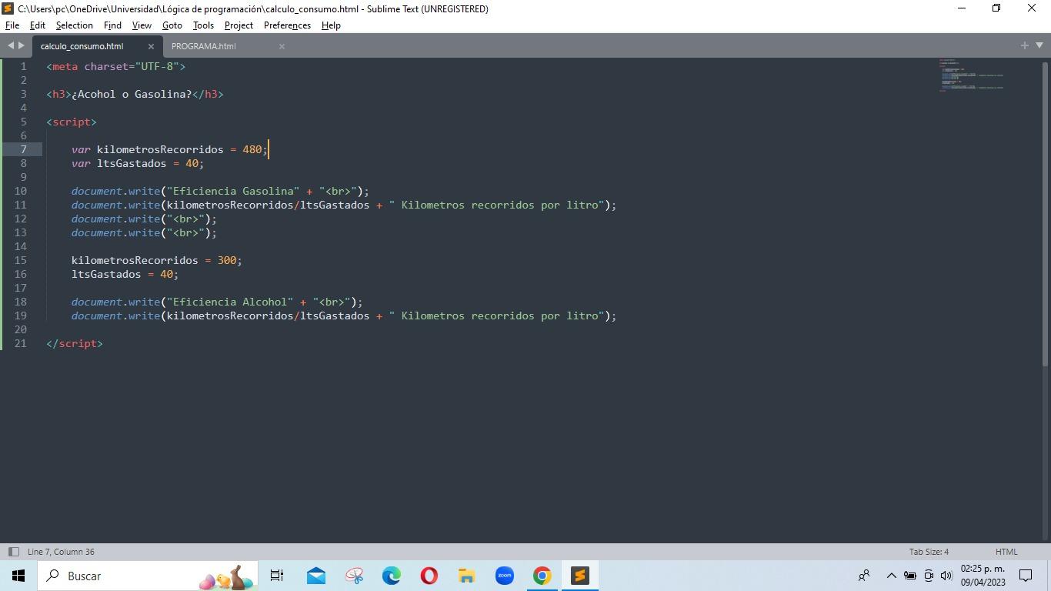Click the value 300 on line 15
1051x591 pixels.
[226, 260]
